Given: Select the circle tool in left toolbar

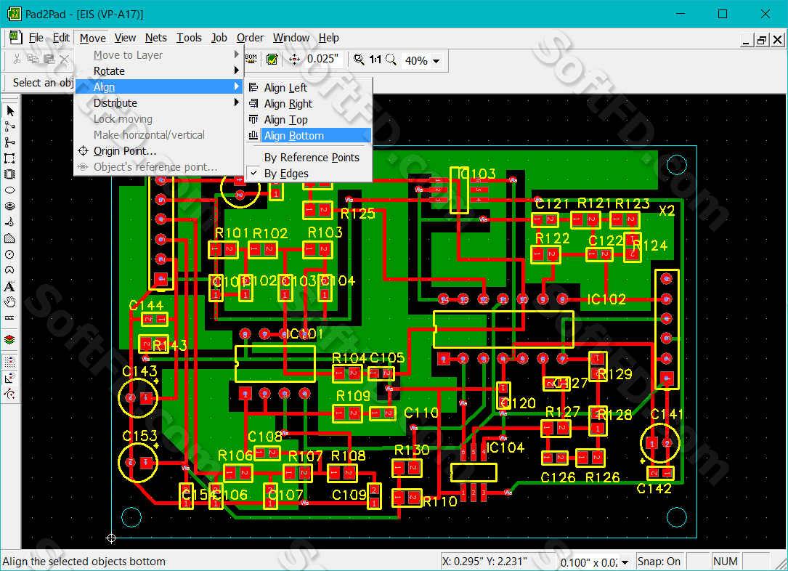Looking at the screenshot, I should [9, 254].
